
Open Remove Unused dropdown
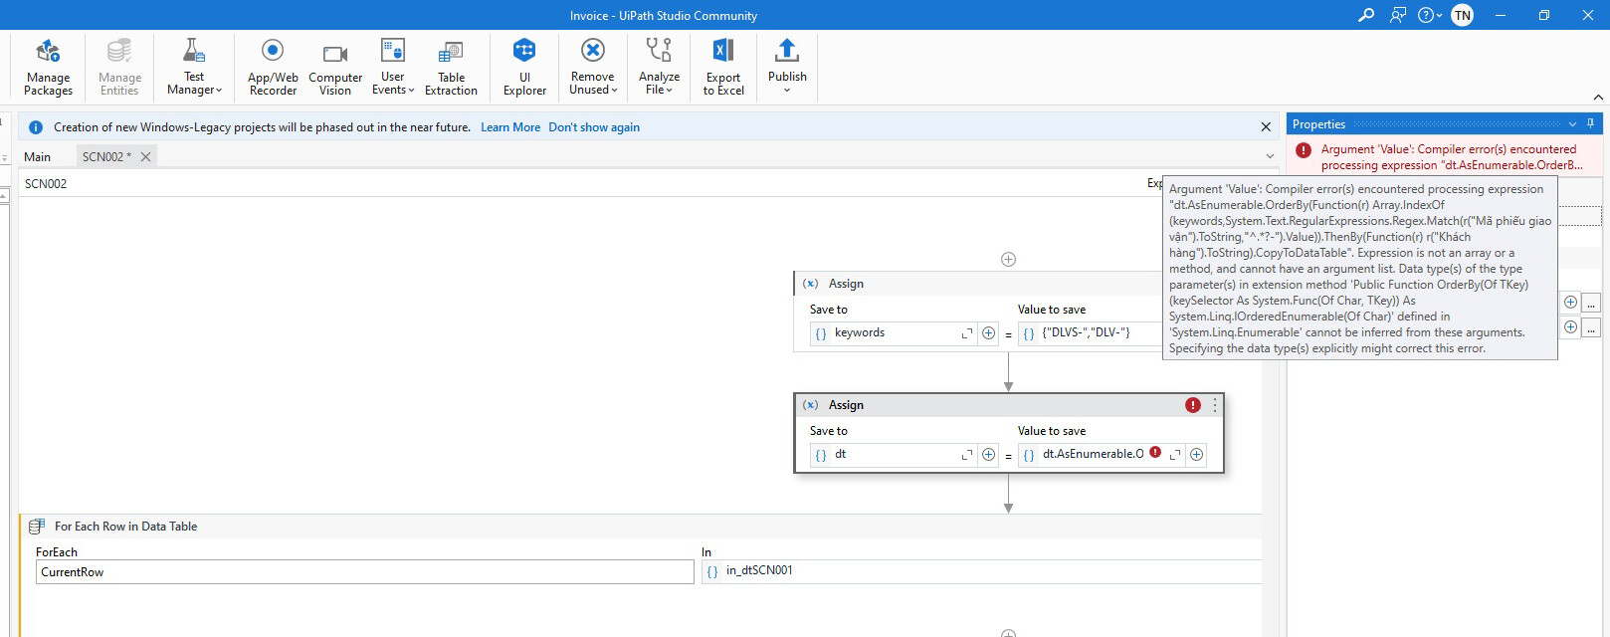[x=593, y=68]
